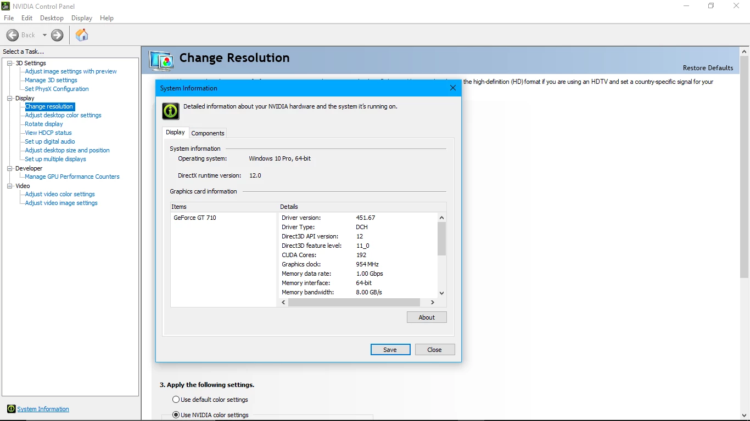Screen dimensions: 750x421
Task: Open the System Information link
Action: [x=43, y=409]
